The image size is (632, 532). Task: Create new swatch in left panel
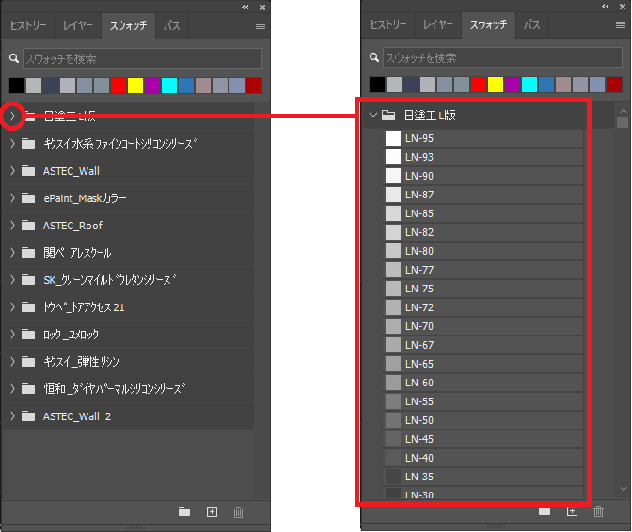212,511
